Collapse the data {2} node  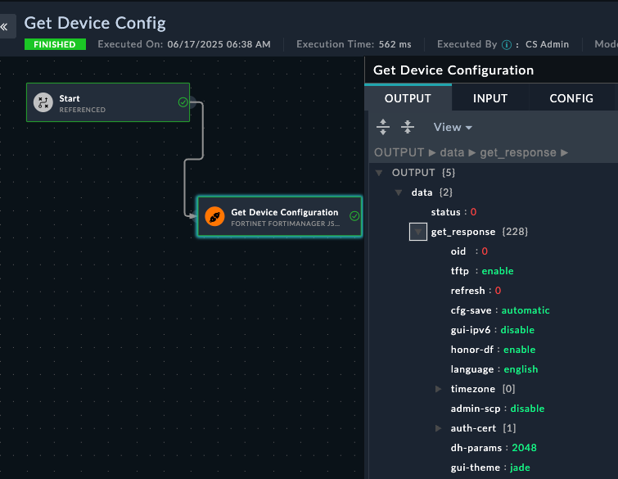(399, 192)
